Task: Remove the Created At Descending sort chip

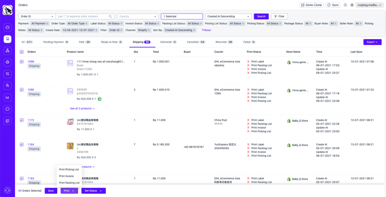Action: [194, 30]
